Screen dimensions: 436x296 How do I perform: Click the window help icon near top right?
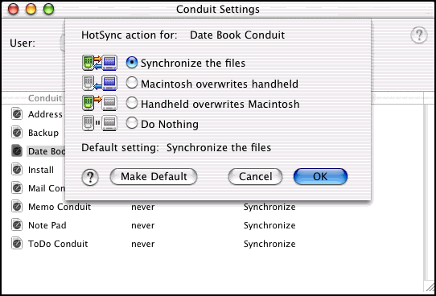point(419,35)
